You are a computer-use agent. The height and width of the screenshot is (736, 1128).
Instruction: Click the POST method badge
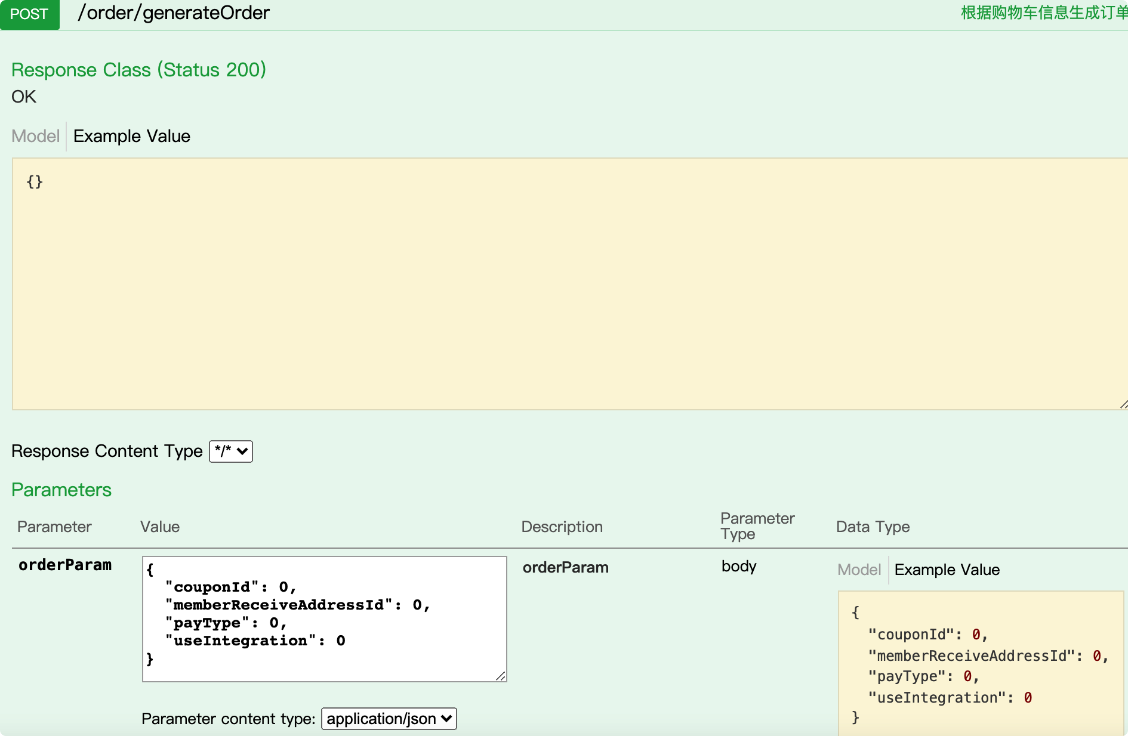[29, 14]
